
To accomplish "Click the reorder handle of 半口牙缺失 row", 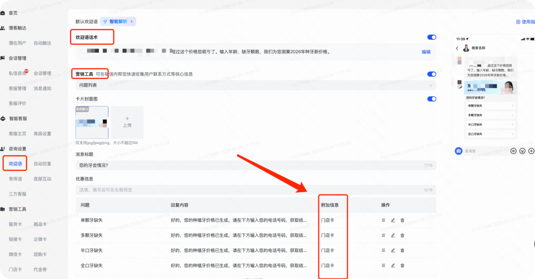I will coord(383,250).
